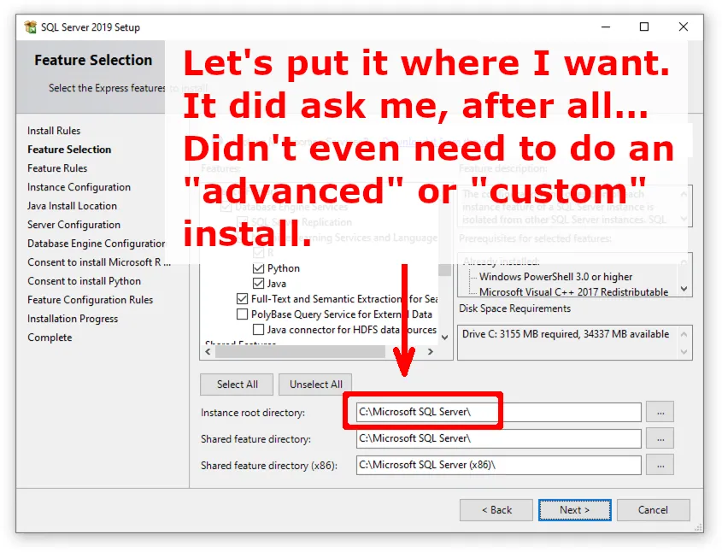This screenshot has width=722, height=552.
Task: Click in Shared feature directory field
Action: coord(499,438)
